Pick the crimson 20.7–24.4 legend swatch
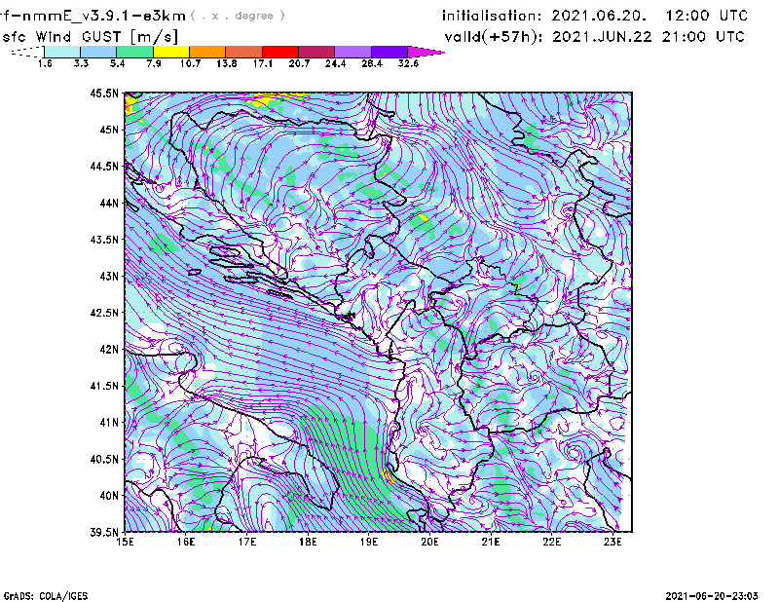 (316, 52)
